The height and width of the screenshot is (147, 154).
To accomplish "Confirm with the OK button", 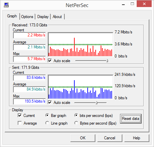I will [83, 138].
